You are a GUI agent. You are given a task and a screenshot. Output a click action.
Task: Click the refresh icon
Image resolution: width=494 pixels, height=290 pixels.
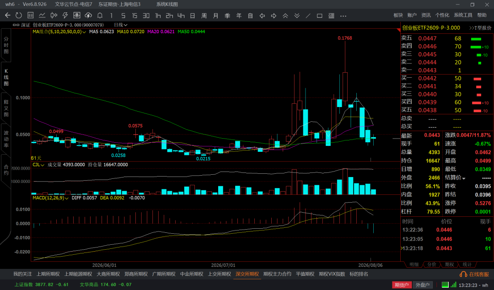coord(19,16)
